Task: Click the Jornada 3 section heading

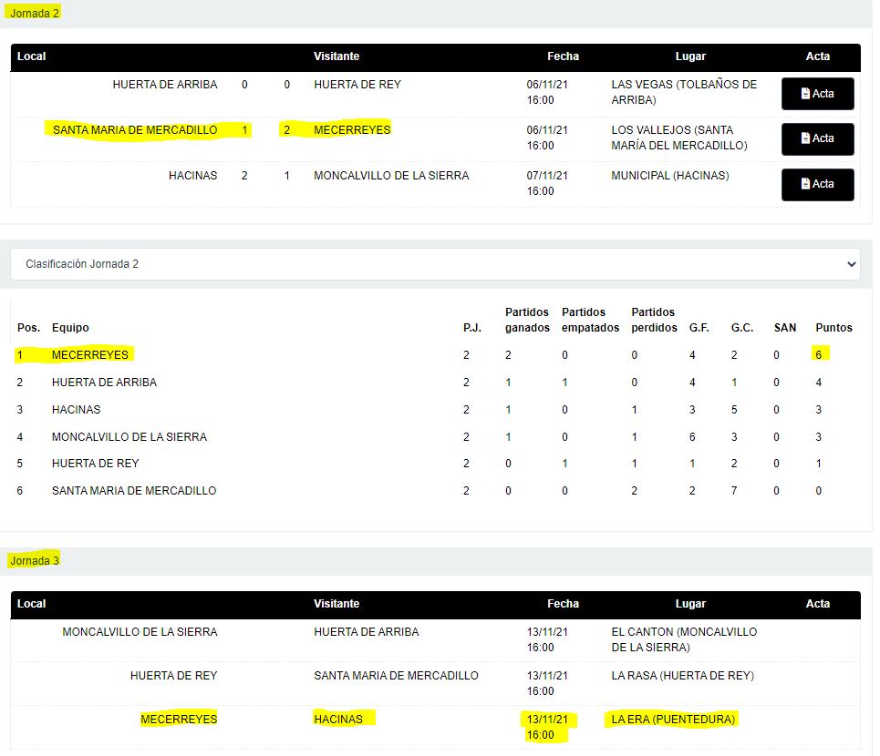Action: coord(35,560)
